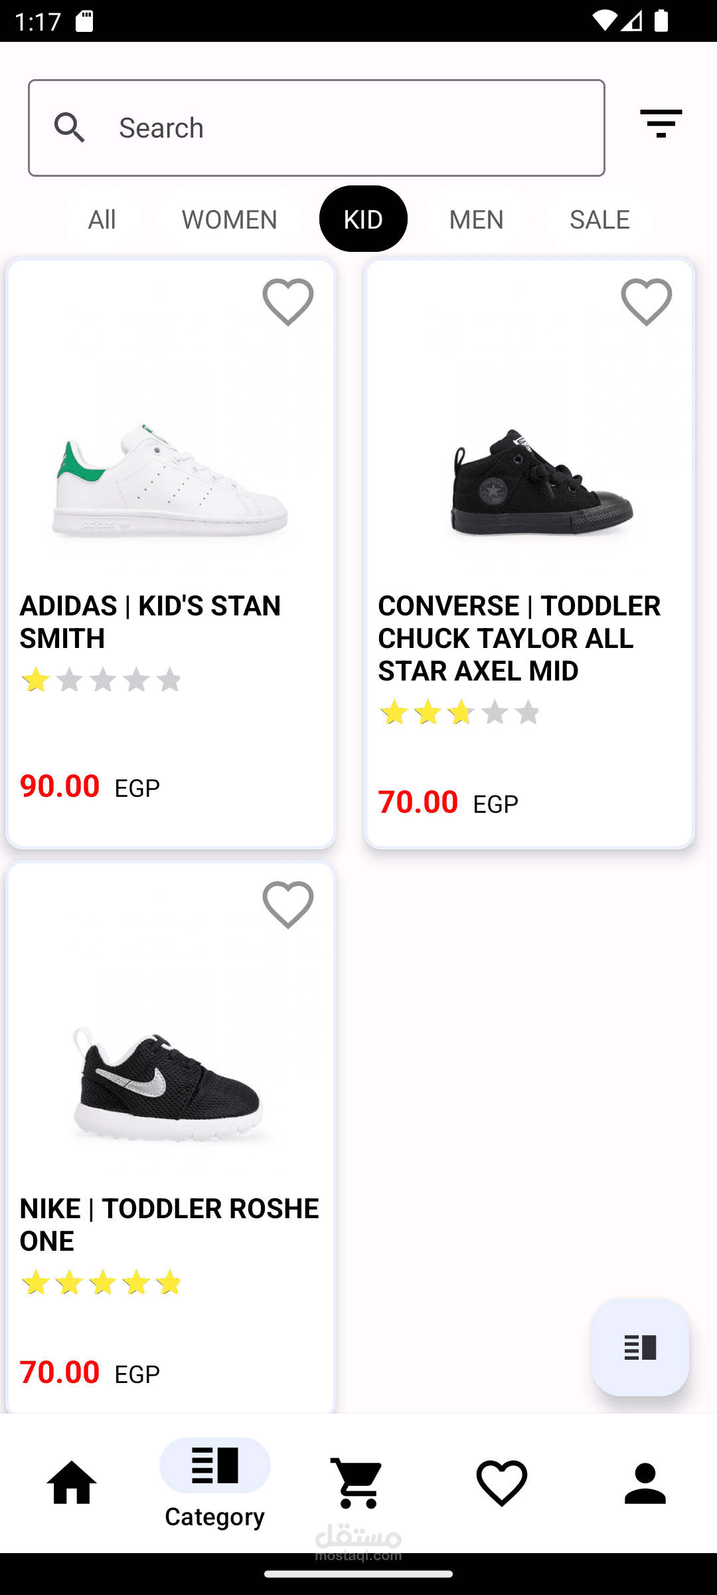Switch to the WOMEN category
This screenshot has height=1595, width=717.
(230, 219)
